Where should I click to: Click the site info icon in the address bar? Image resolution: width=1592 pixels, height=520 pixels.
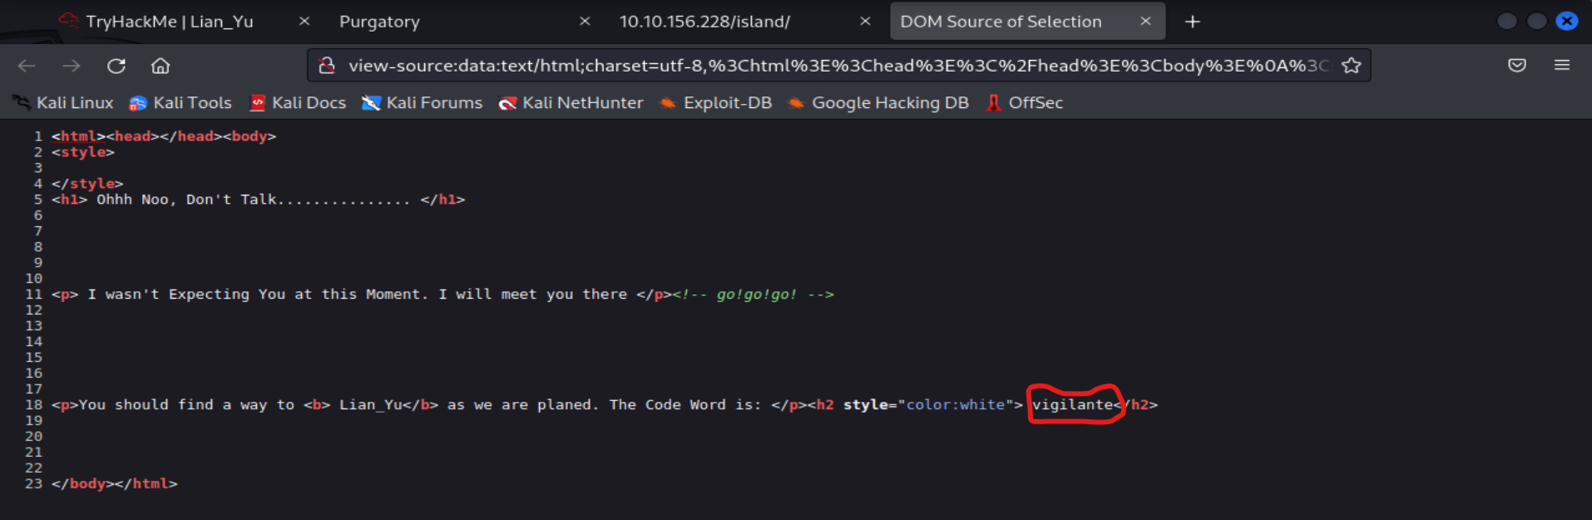(x=327, y=66)
